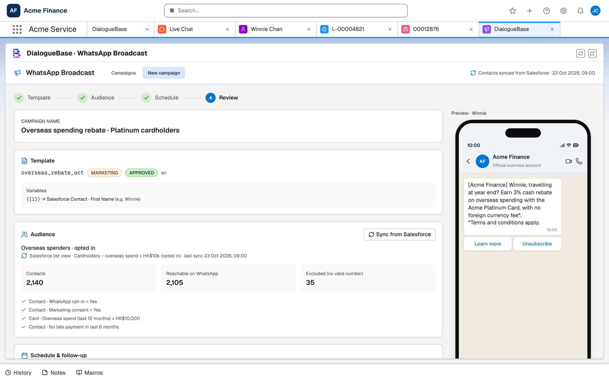Screen dimensions: 609x381
Task: Open favorites star icon in header
Action: [513, 11]
